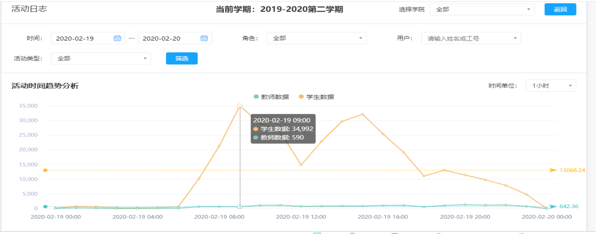Open the end date calendar icon
Viewport: 596px width, 234px height.
point(204,38)
